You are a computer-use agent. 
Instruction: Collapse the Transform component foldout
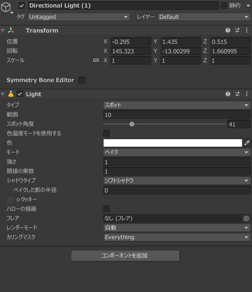3,30
